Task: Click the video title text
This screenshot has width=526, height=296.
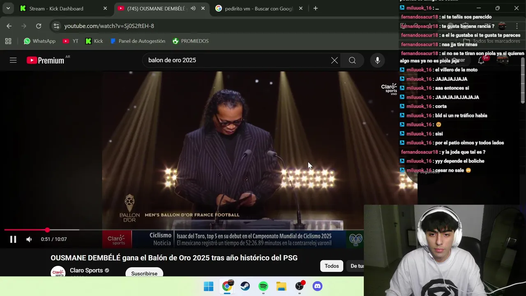Action: [174, 258]
